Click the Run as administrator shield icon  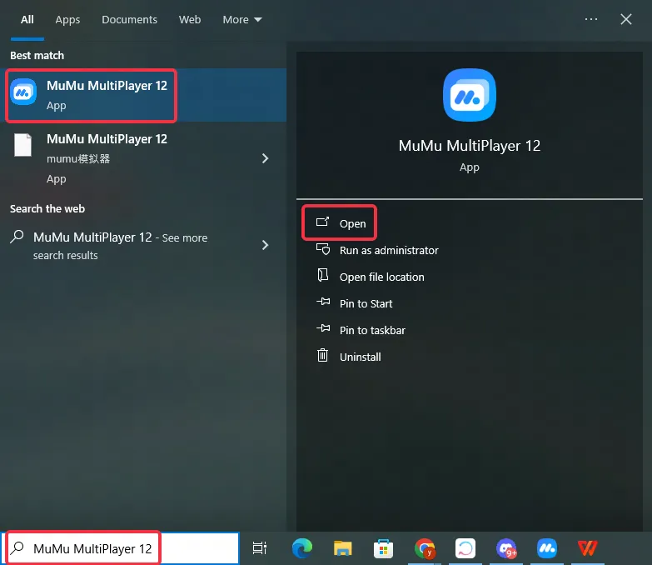coord(323,249)
